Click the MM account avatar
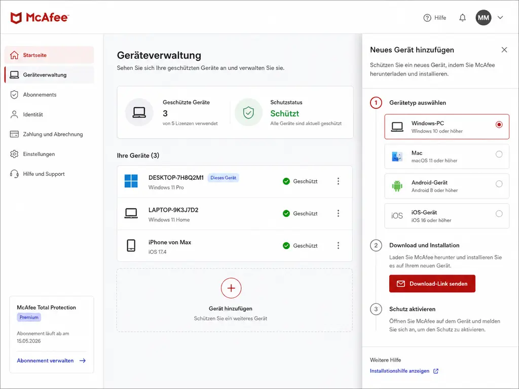 483,18
